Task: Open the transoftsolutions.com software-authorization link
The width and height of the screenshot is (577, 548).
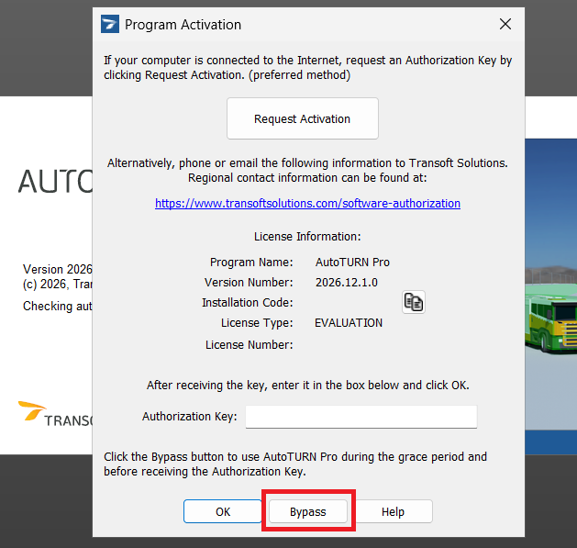Action: pos(307,203)
